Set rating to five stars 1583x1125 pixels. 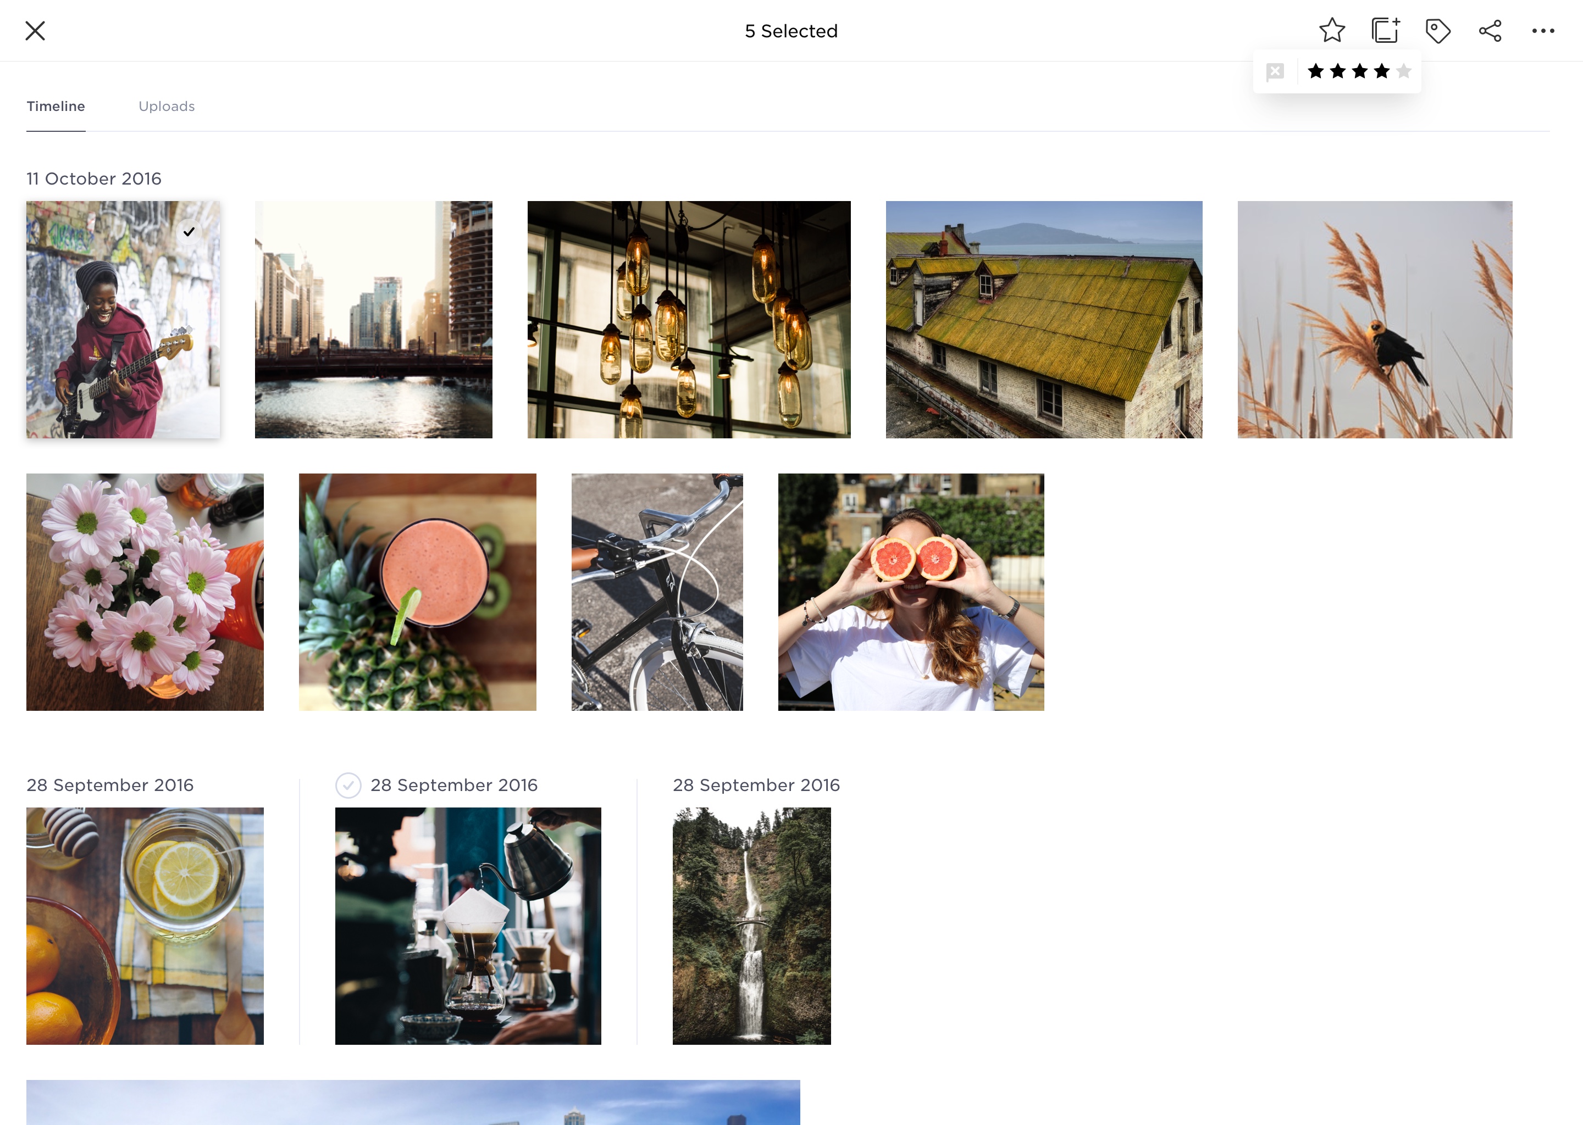[x=1403, y=71]
